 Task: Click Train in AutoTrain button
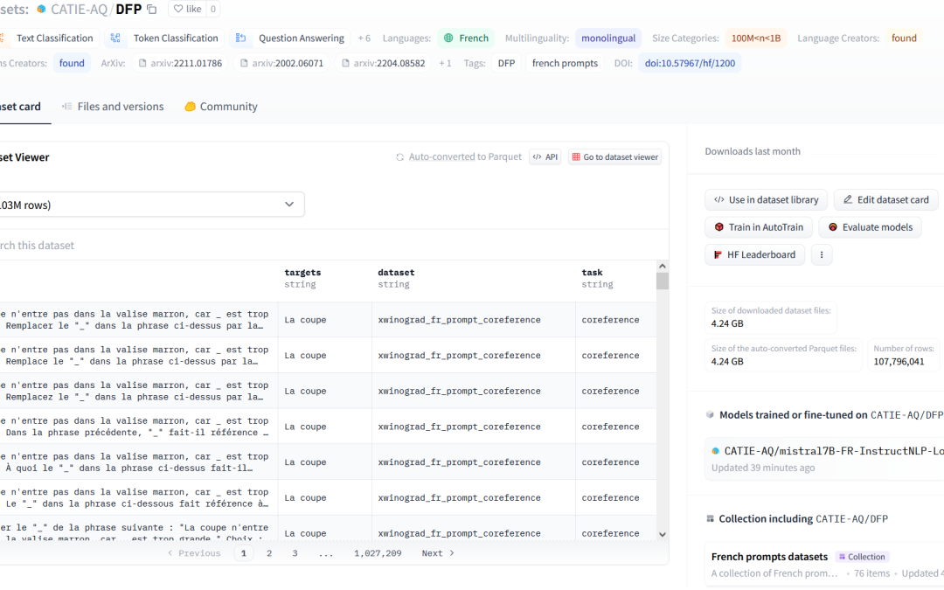tap(759, 227)
